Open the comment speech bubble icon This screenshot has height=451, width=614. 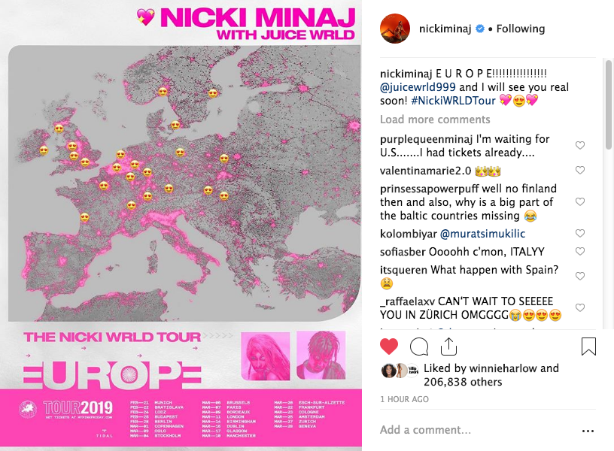[x=419, y=347]
